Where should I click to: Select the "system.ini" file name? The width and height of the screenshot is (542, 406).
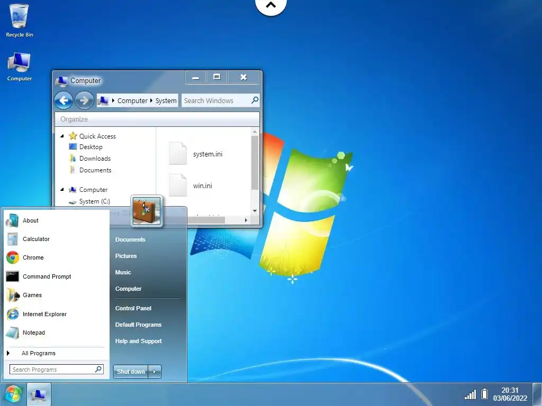click(x=207, y=154)
